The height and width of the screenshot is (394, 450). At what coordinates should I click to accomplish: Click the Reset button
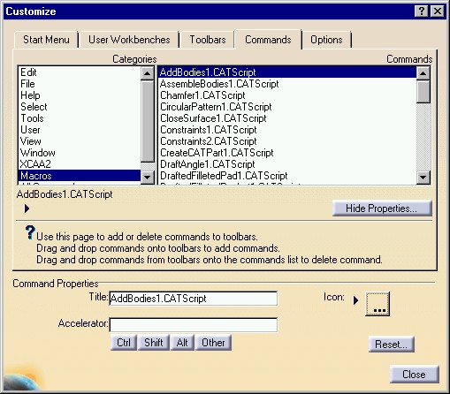[x=392, y=345]
